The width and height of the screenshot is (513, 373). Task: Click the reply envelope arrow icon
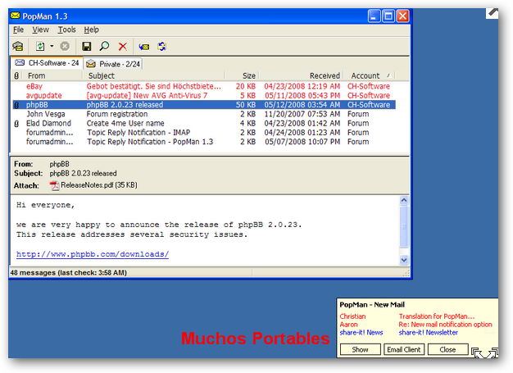(143, 47)
